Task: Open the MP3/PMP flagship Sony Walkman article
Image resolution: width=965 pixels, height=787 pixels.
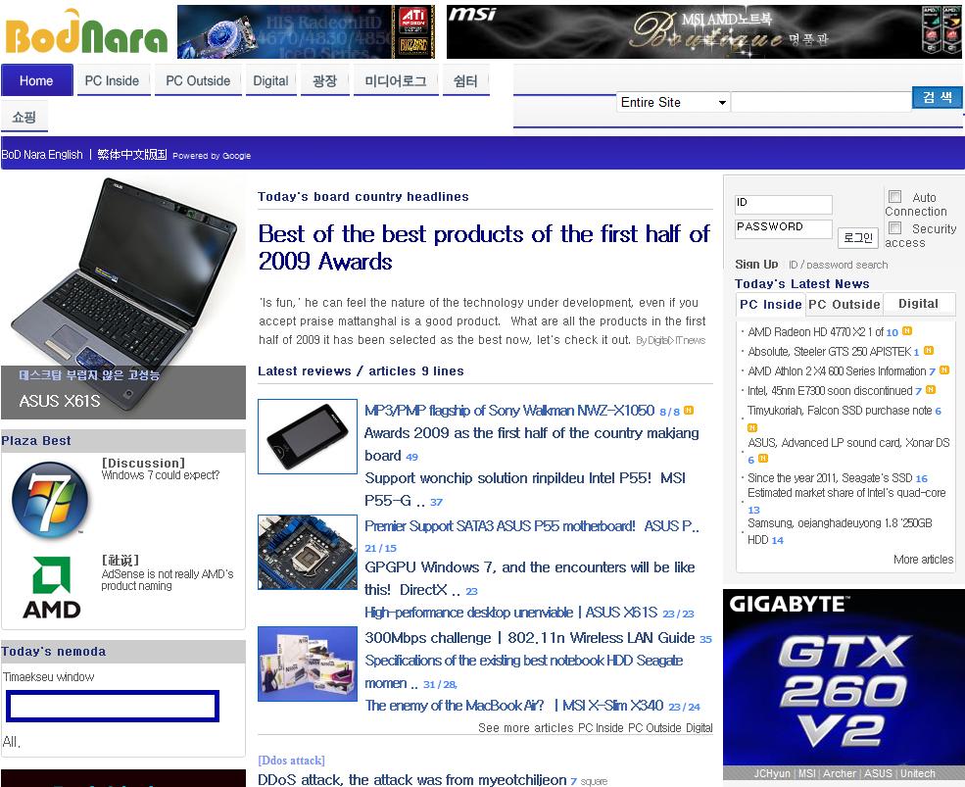Action: pos(509,411)
